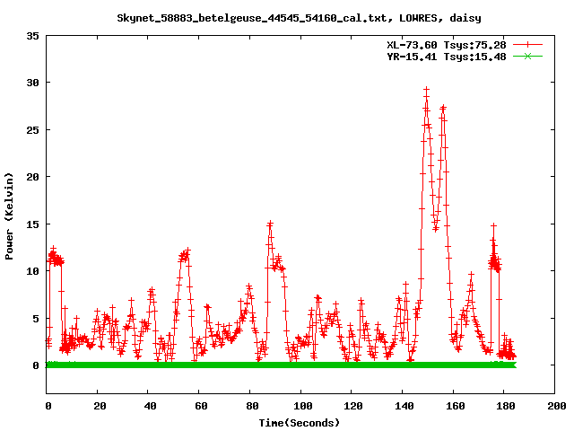The width and height of the screenshot is (574, 431).
Task: Click the x-axis tick label 60
Action: (201, 406)
